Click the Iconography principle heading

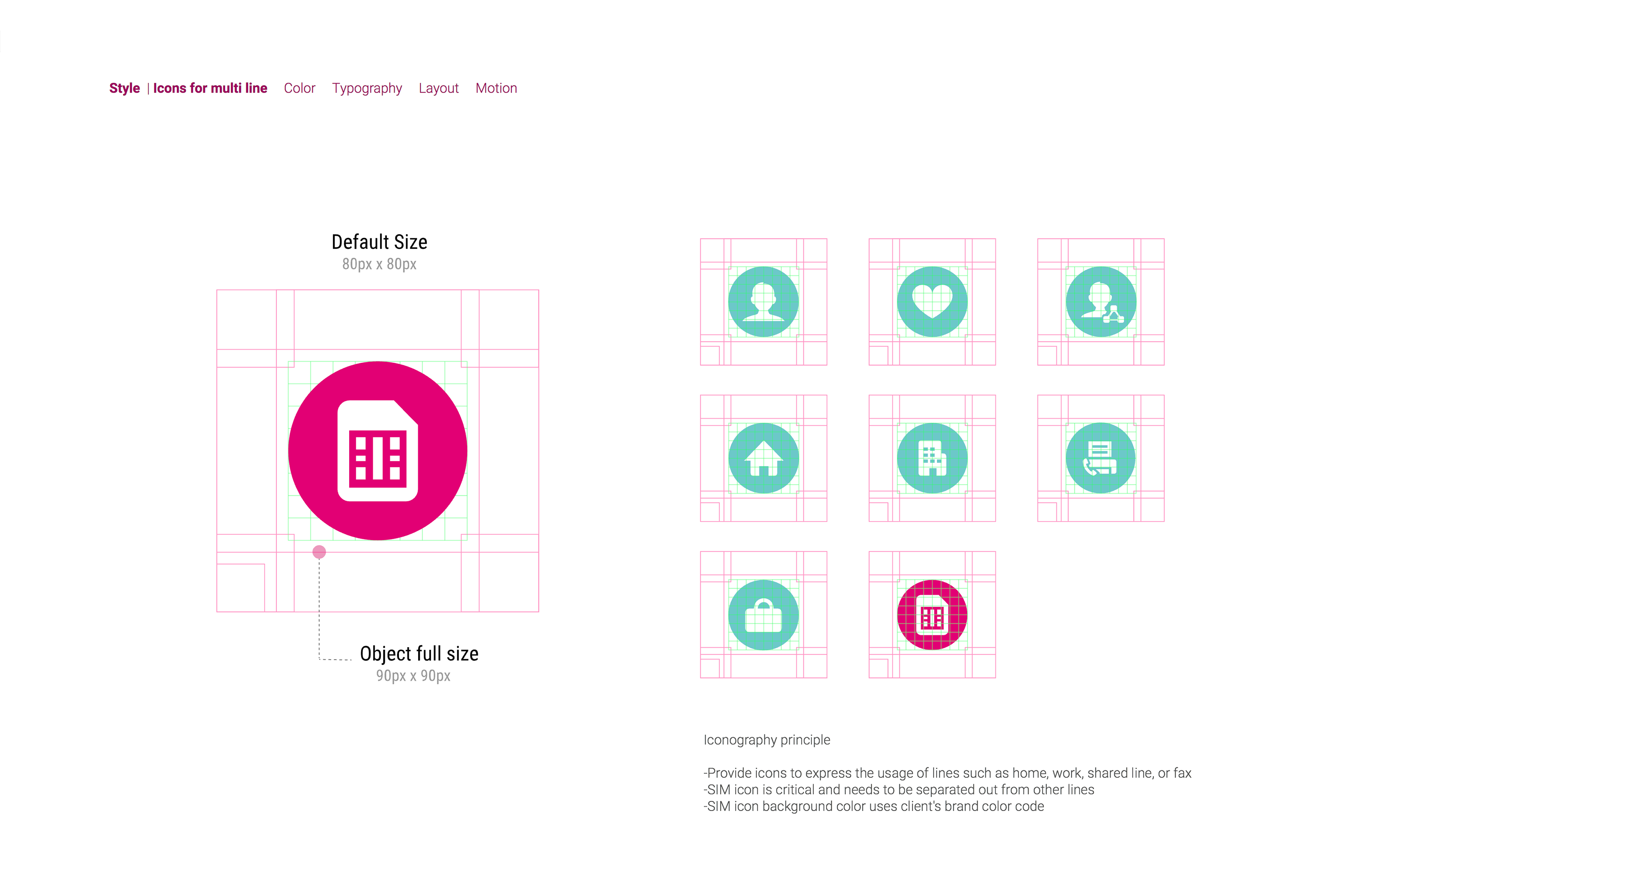coord(766,740)
